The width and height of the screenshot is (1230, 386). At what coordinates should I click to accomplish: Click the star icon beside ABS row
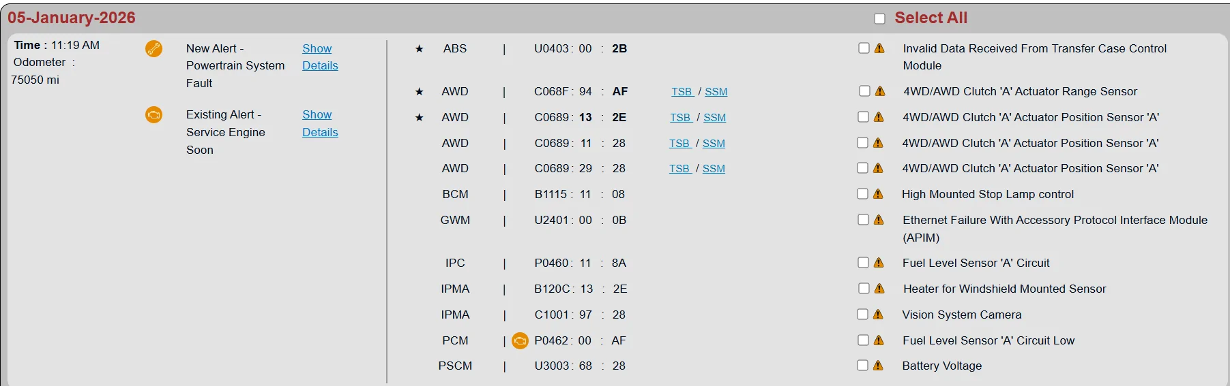point(420,49)
